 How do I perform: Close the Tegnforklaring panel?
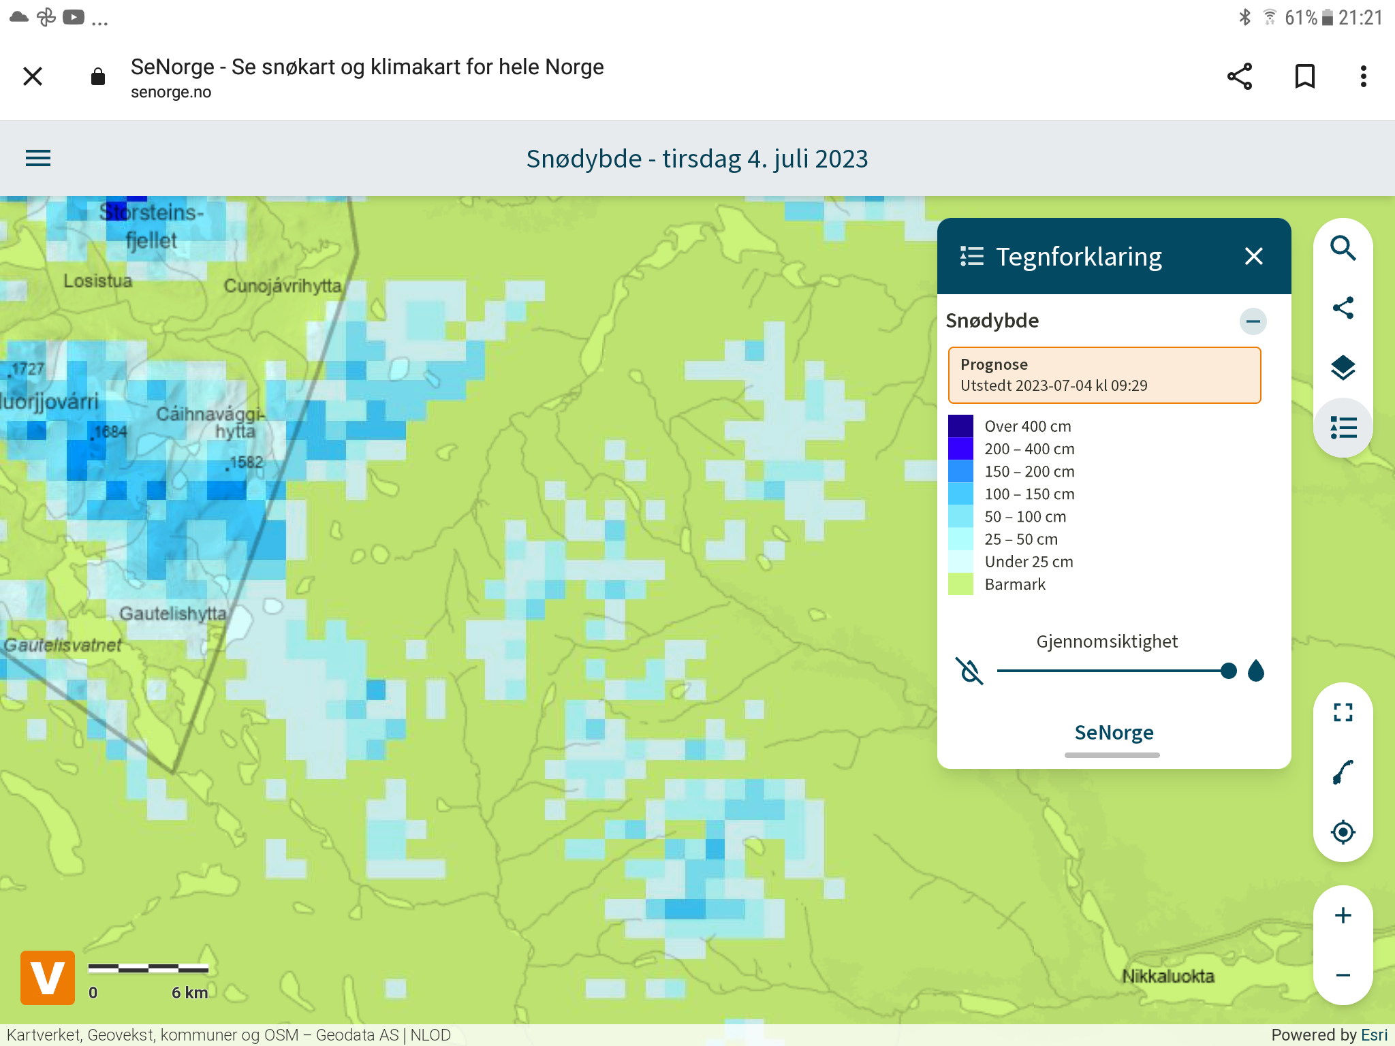click(x=1253, y=256)
